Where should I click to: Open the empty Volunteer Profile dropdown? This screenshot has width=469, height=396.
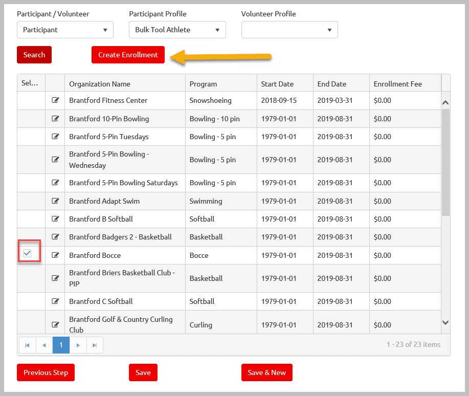(x=289, y=30)
